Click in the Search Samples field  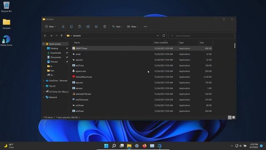[x=202, y=35]
